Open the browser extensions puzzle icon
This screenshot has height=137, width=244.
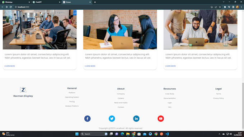pyautogui.click(x=225, y=7)
